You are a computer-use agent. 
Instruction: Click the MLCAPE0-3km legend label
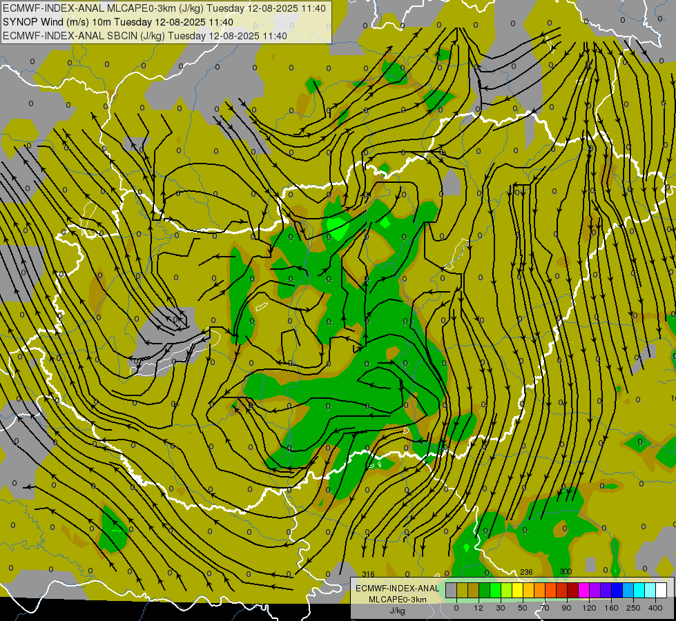[398, 600]
